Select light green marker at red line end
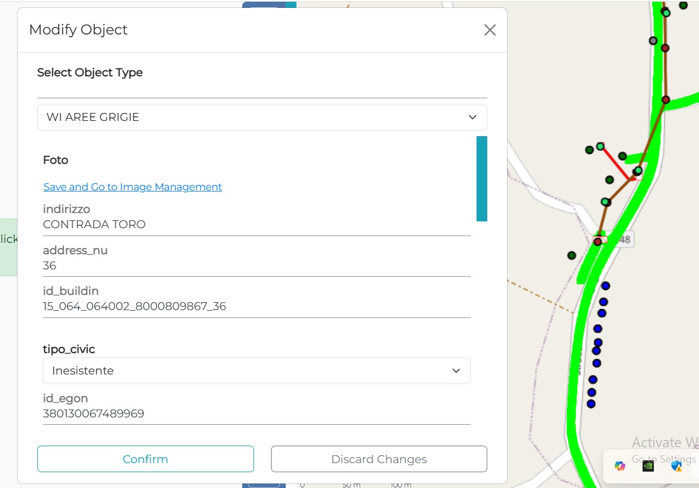This screenshot has height=488, width=699. click(600, 146)
